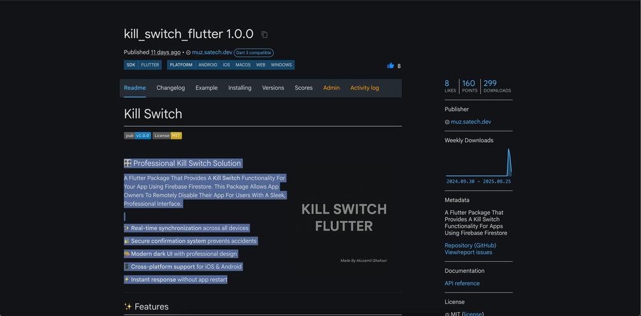Screen dimensions: 641x316
Task: Go to the Installing tab
Action: pyautogui.click(x=240, y=88)
